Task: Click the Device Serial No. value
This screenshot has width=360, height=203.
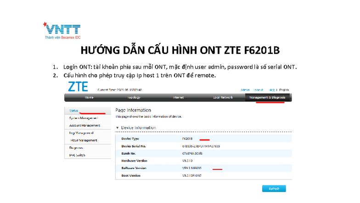Action: tap(201, 146)
